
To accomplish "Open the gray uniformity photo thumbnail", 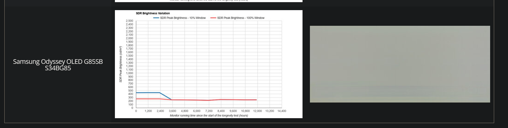I will coord(400,64).
